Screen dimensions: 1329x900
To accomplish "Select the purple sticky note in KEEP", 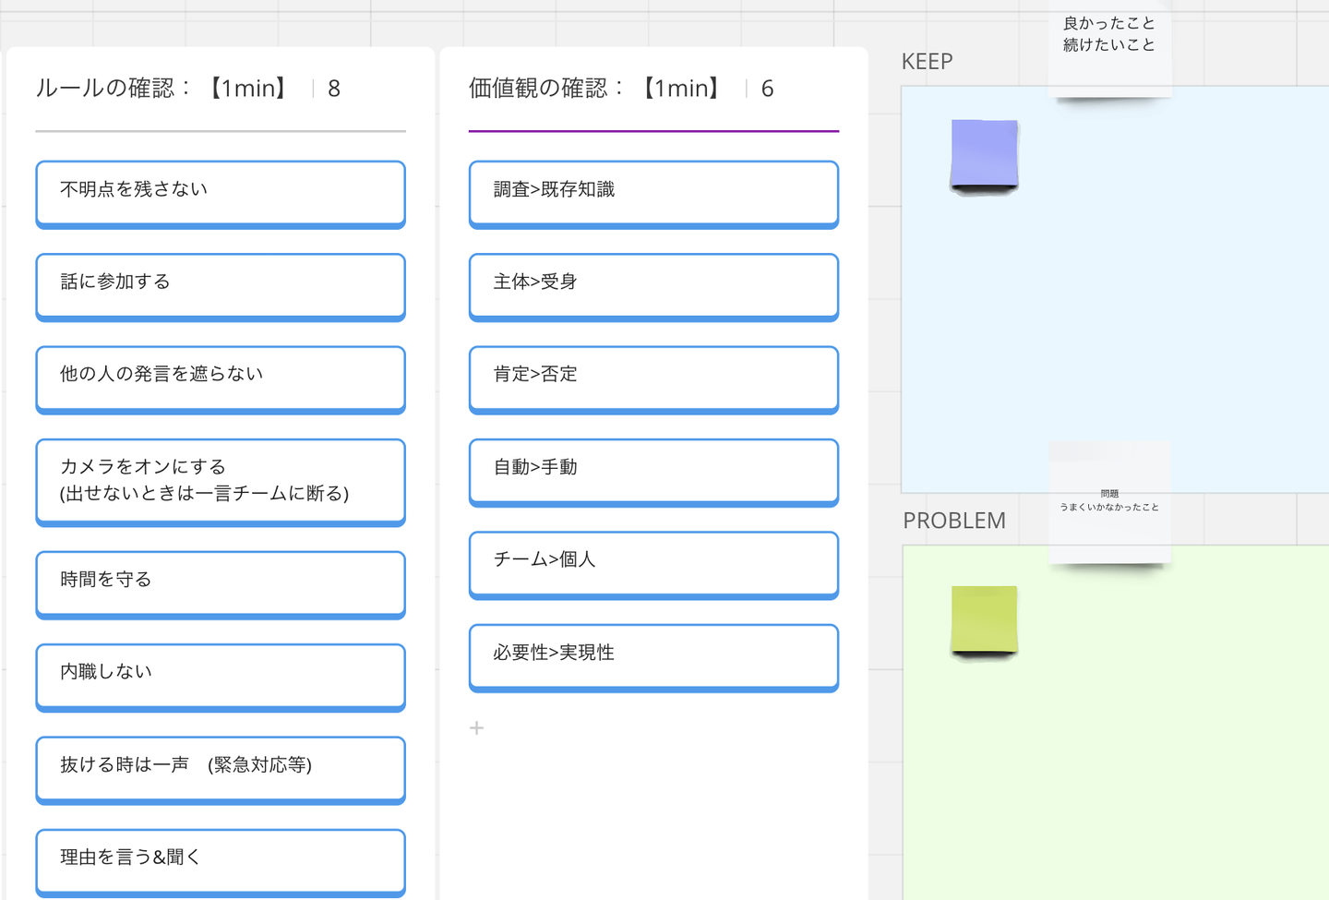I will pos(984,154).
